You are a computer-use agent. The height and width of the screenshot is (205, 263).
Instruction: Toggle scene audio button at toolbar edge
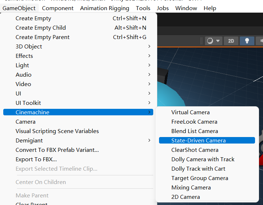pyautogui.click(x=260, y=41)
